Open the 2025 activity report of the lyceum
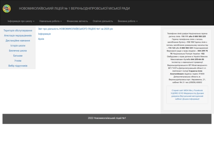The width and height of the screenshot is (214, 161). pos(75,29)
